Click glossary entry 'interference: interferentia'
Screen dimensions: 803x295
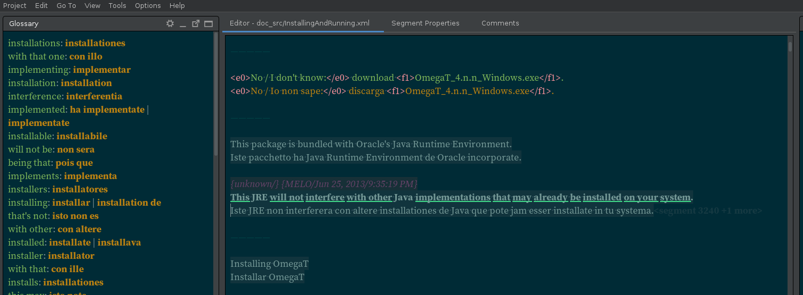65,96
